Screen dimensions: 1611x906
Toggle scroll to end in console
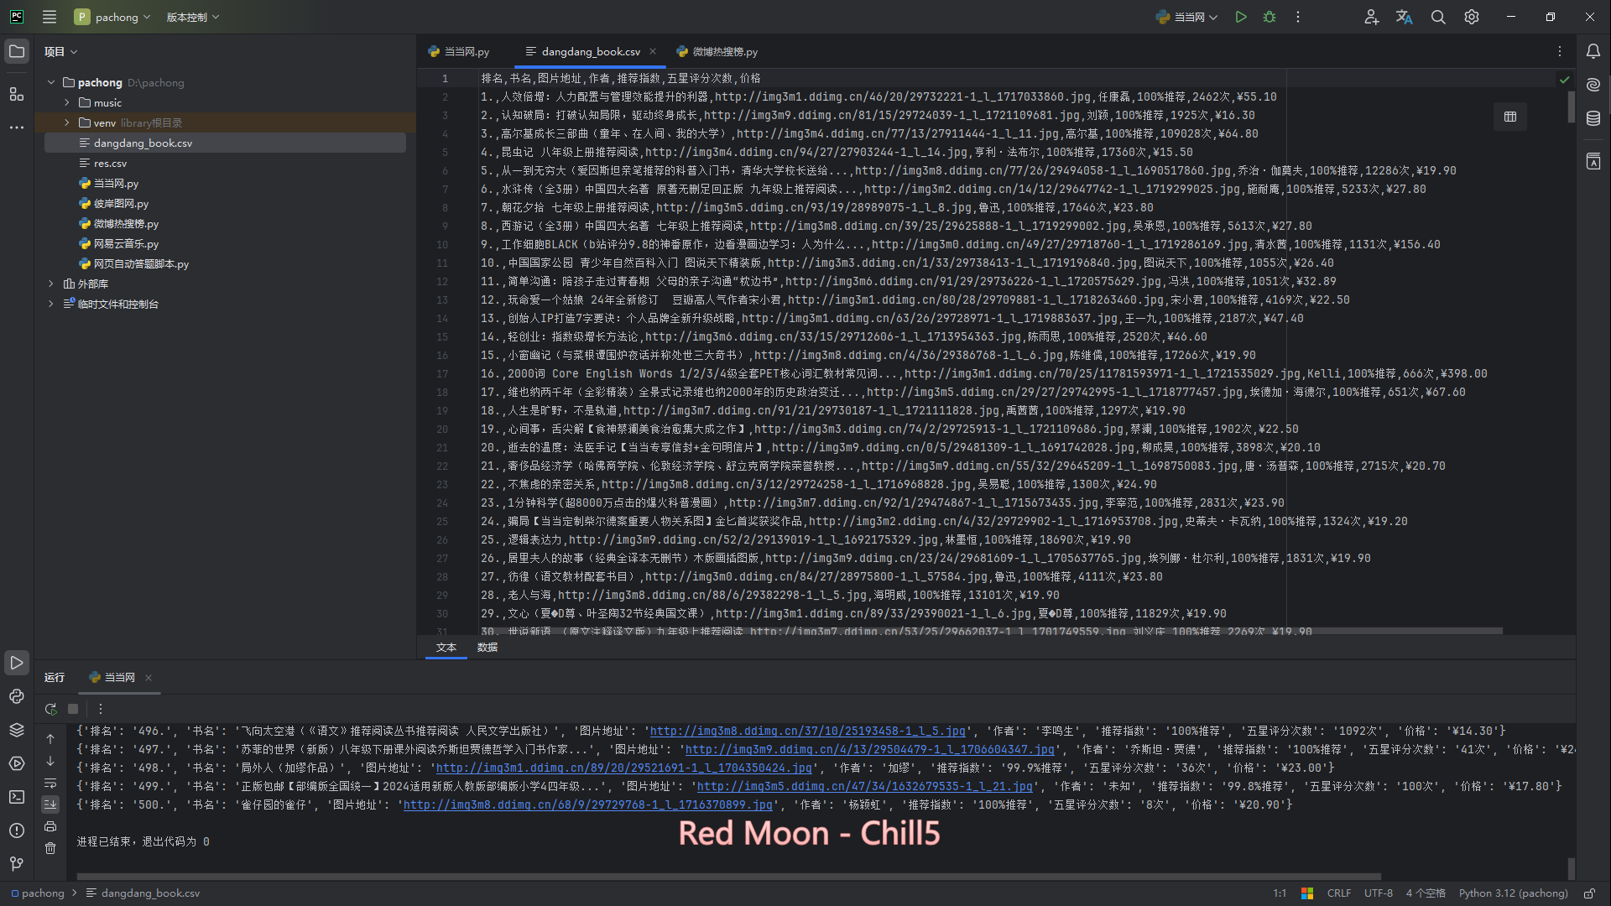[50, 804]
